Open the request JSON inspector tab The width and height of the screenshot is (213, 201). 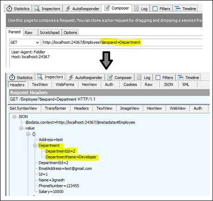click(x=169, y=84)
